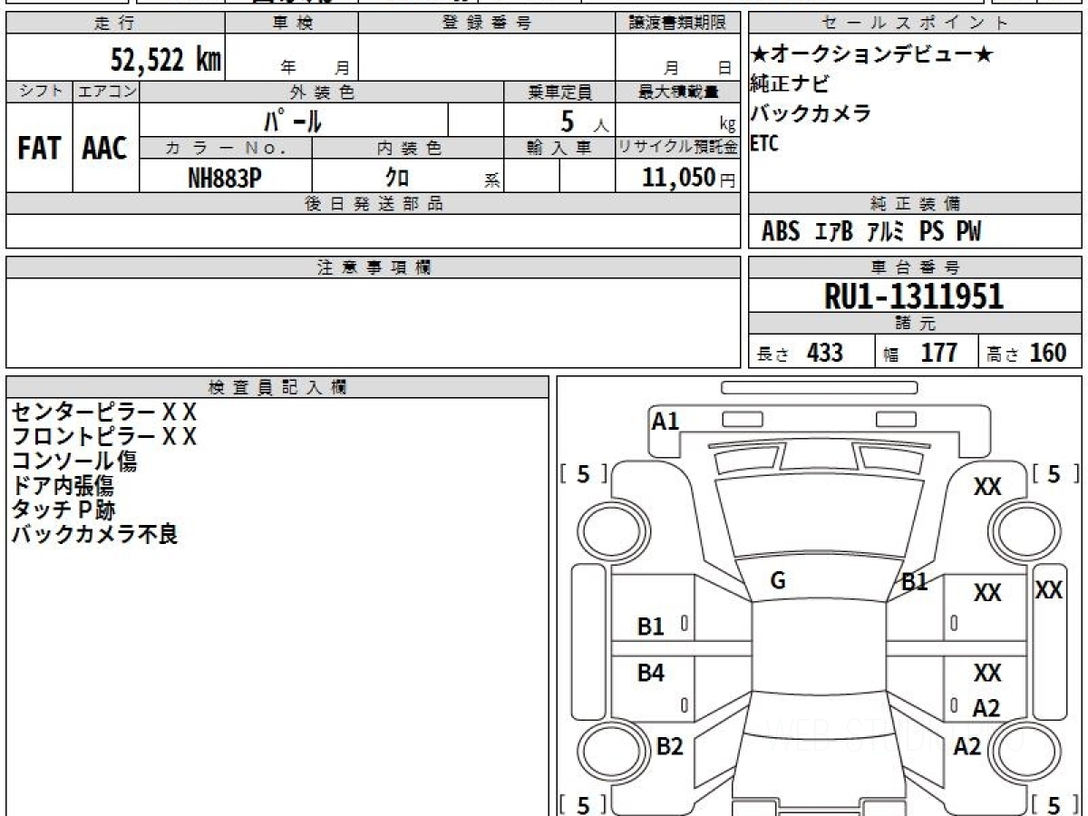The width and height of the screenshot is (1088, 816).
Task: Select the PW equipment label
Action: [x=968, y=232]
